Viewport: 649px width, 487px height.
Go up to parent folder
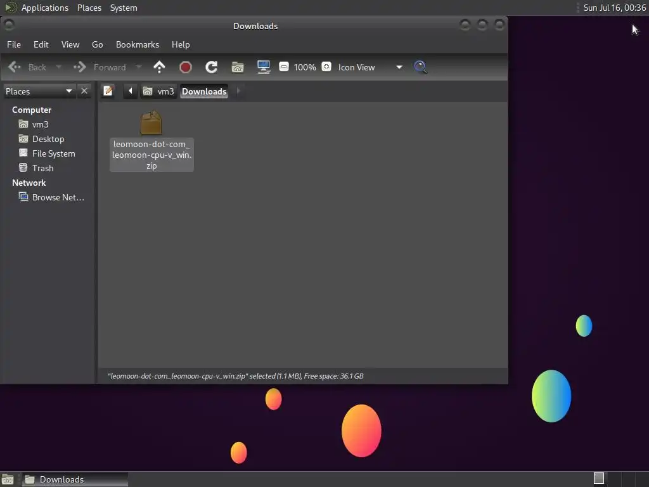(159, 67)
